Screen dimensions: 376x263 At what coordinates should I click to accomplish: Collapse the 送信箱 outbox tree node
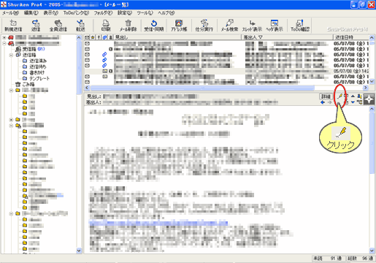click(x=11, y=55)
